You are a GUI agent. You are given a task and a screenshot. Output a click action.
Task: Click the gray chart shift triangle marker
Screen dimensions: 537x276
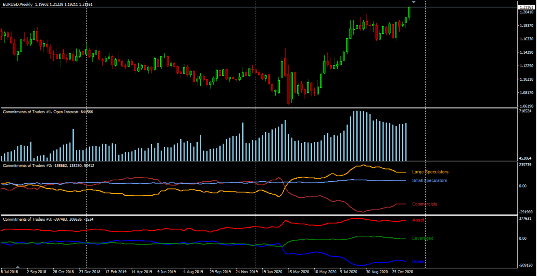click(x=413, y=2)
